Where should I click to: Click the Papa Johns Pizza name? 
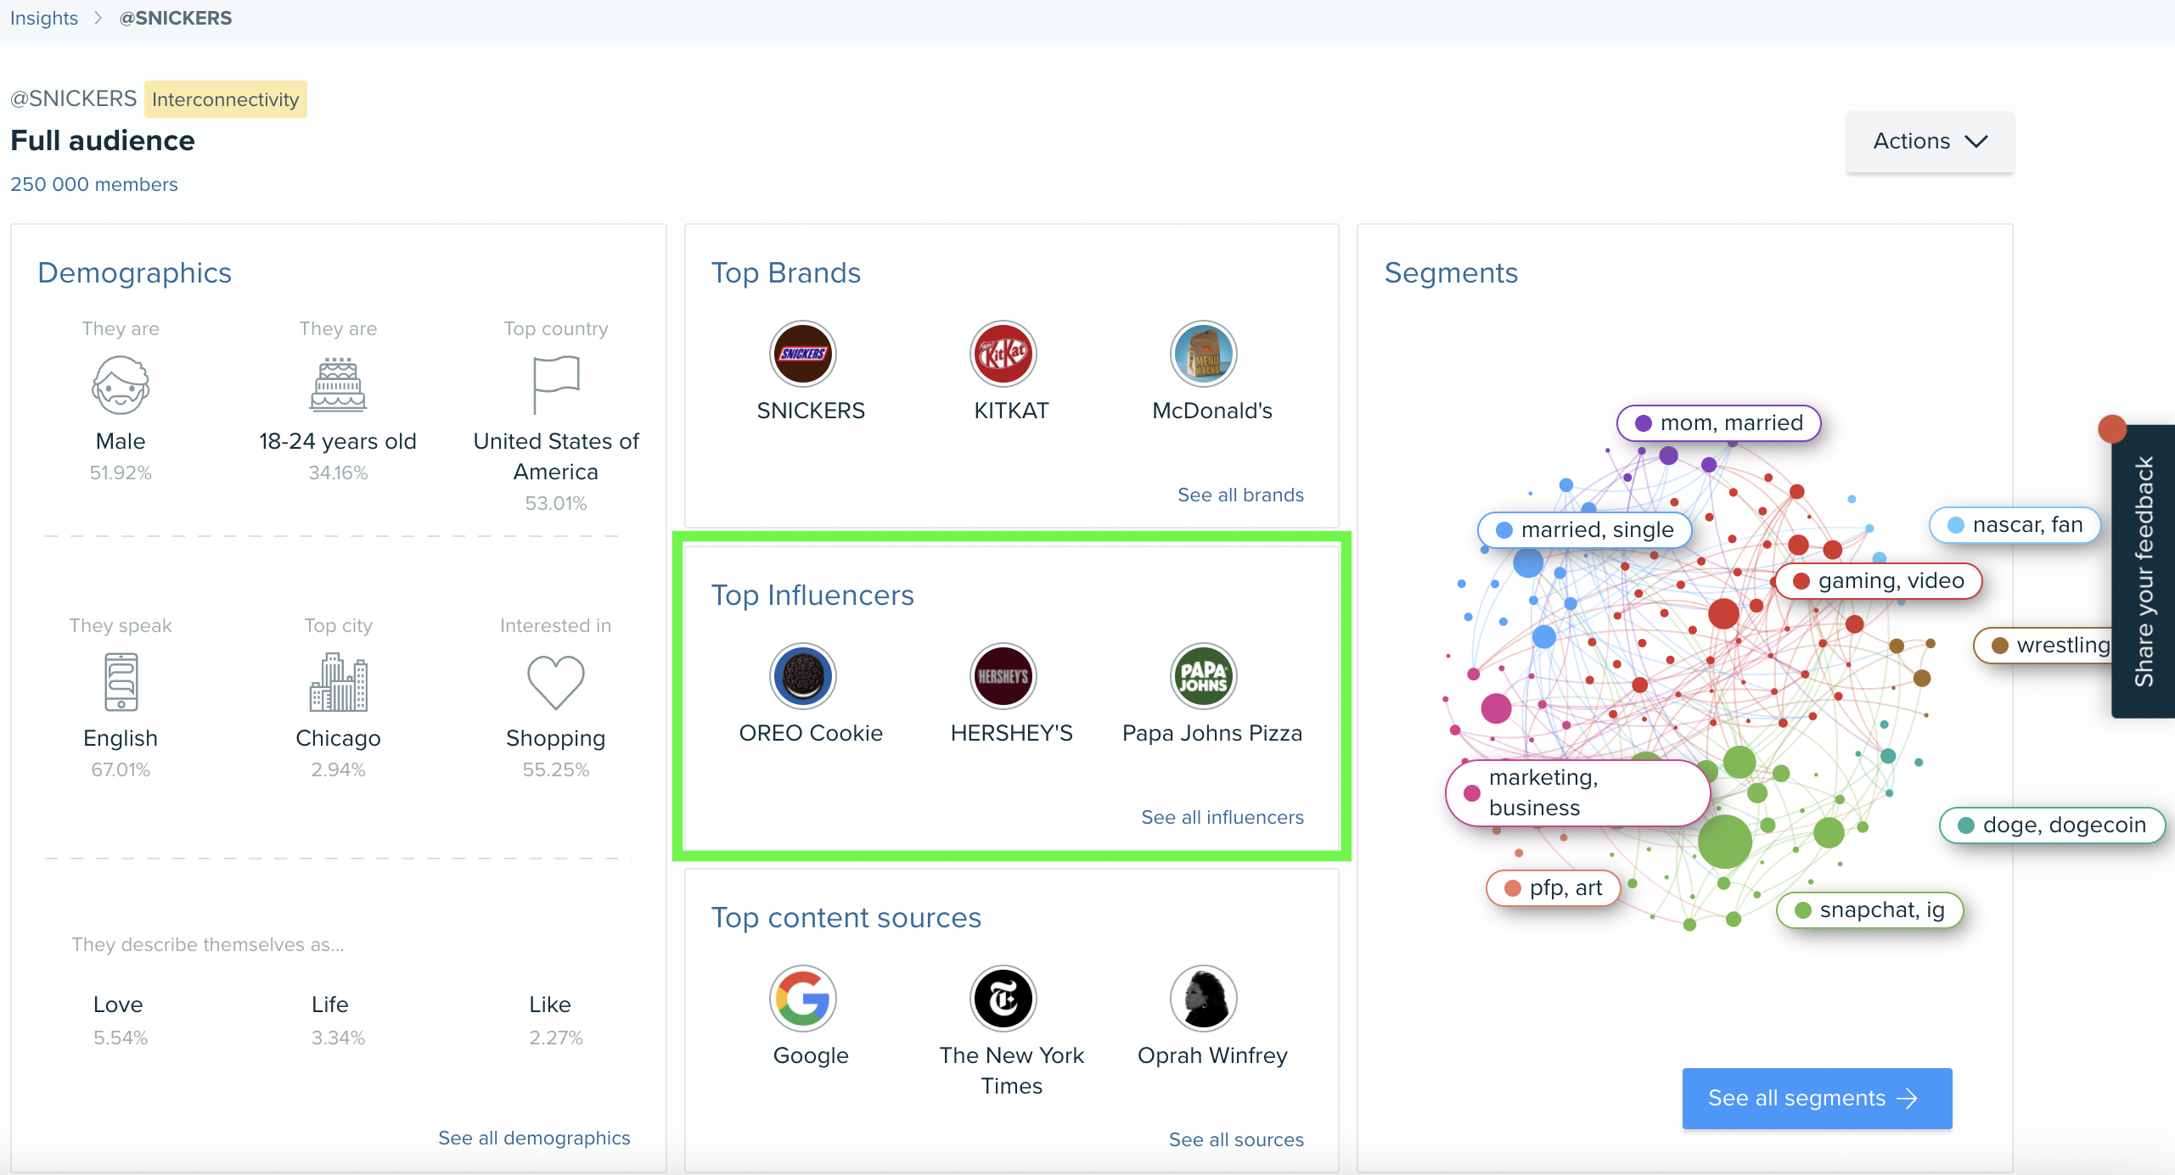(x=1211, y=733)
